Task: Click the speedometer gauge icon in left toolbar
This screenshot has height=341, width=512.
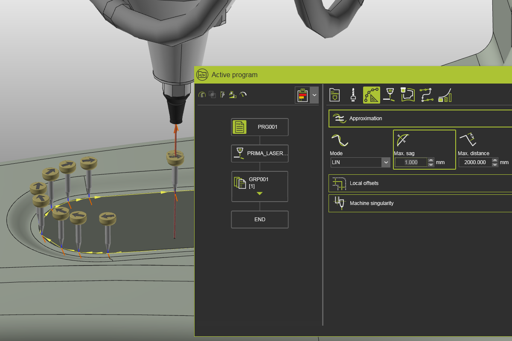Action: pyautogui.click(x=243, y=95)
